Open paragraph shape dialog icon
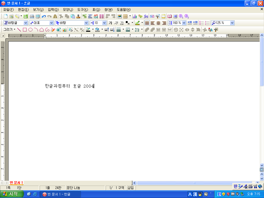 tap(90, 16)
